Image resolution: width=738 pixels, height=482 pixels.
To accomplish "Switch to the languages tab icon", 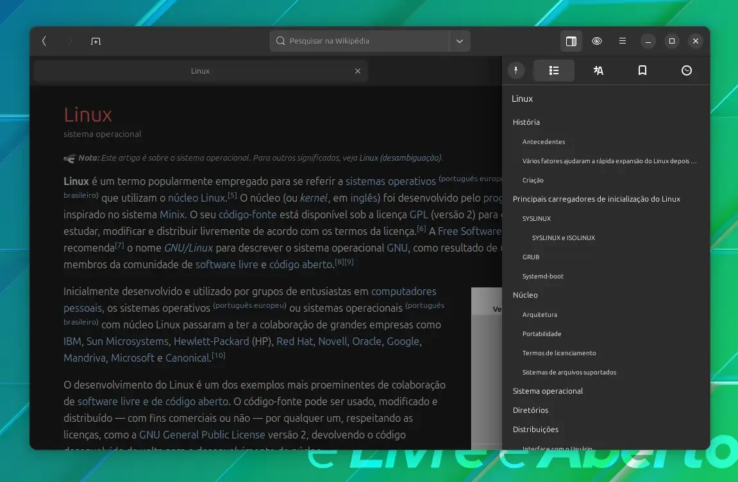I will point(598,70).
